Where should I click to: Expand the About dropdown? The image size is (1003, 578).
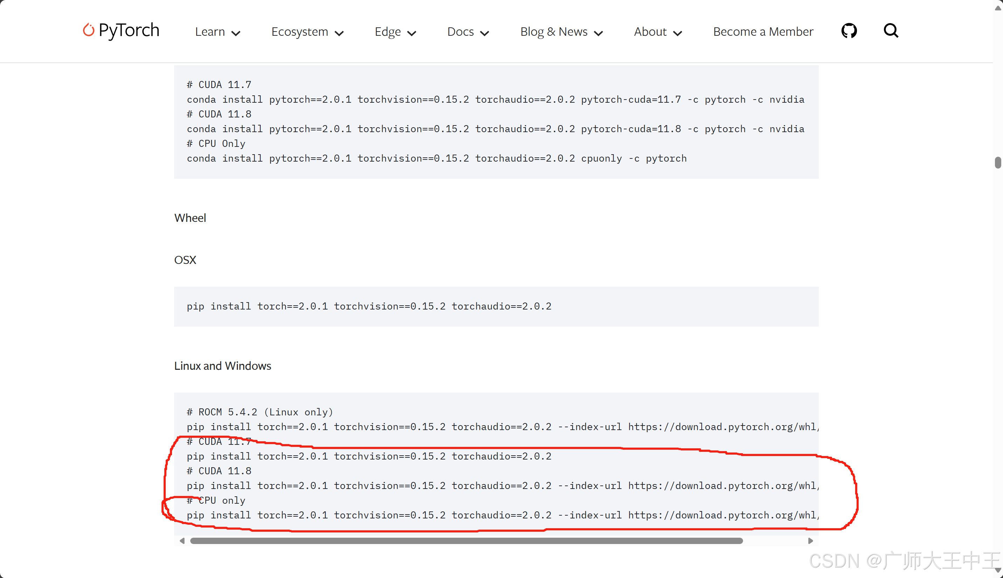[658, 32]
